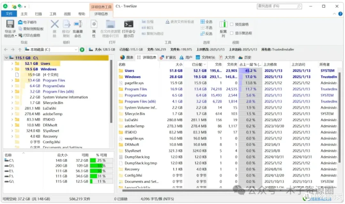Expand the Program Files tree node
Viewport: 345px width, 204px height.
(x=12, y=80)
